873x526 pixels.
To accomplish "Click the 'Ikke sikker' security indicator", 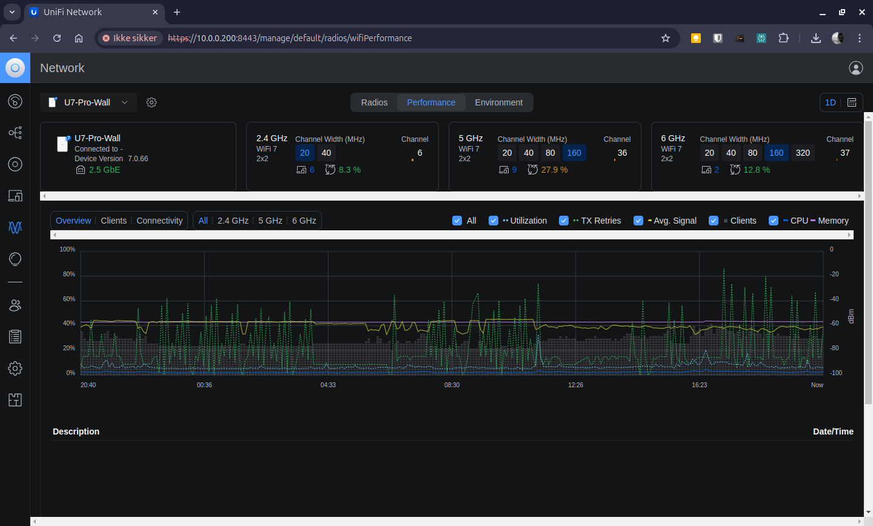I will 130,38.
